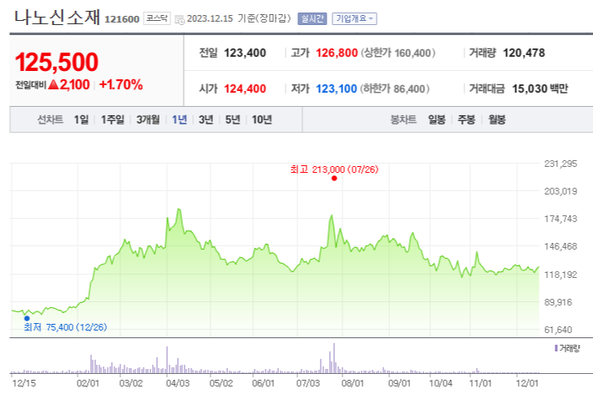Click the 실시간 button
The image size is (593, 404).
point(312,18)
